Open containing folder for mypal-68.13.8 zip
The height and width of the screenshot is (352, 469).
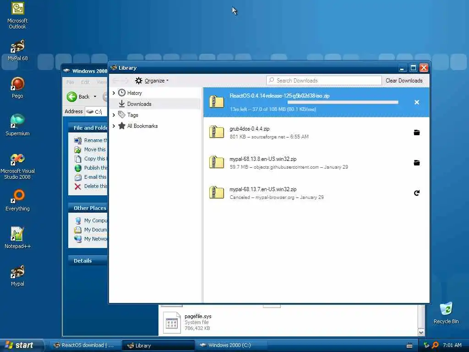417,163
